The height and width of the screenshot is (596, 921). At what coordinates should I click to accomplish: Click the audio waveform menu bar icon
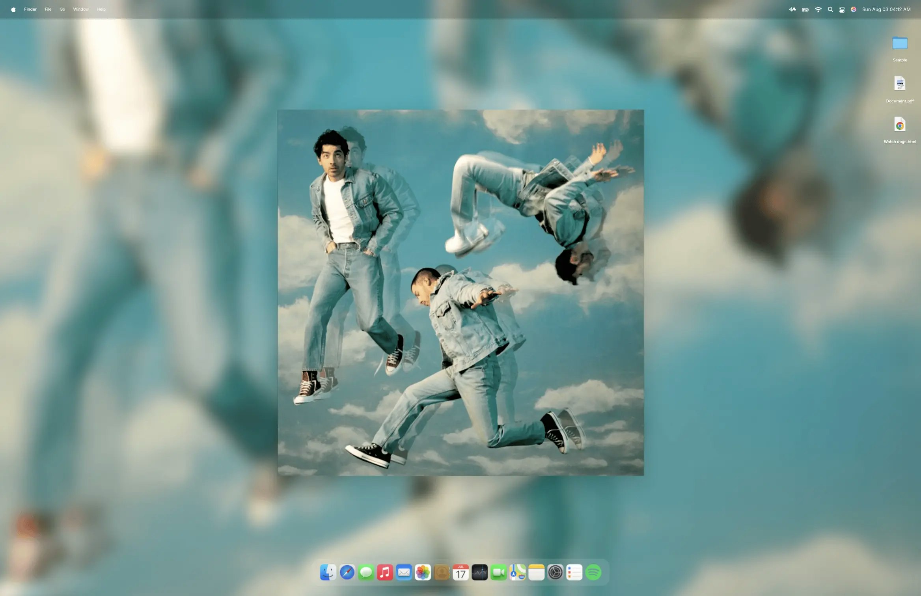[792, 9]
